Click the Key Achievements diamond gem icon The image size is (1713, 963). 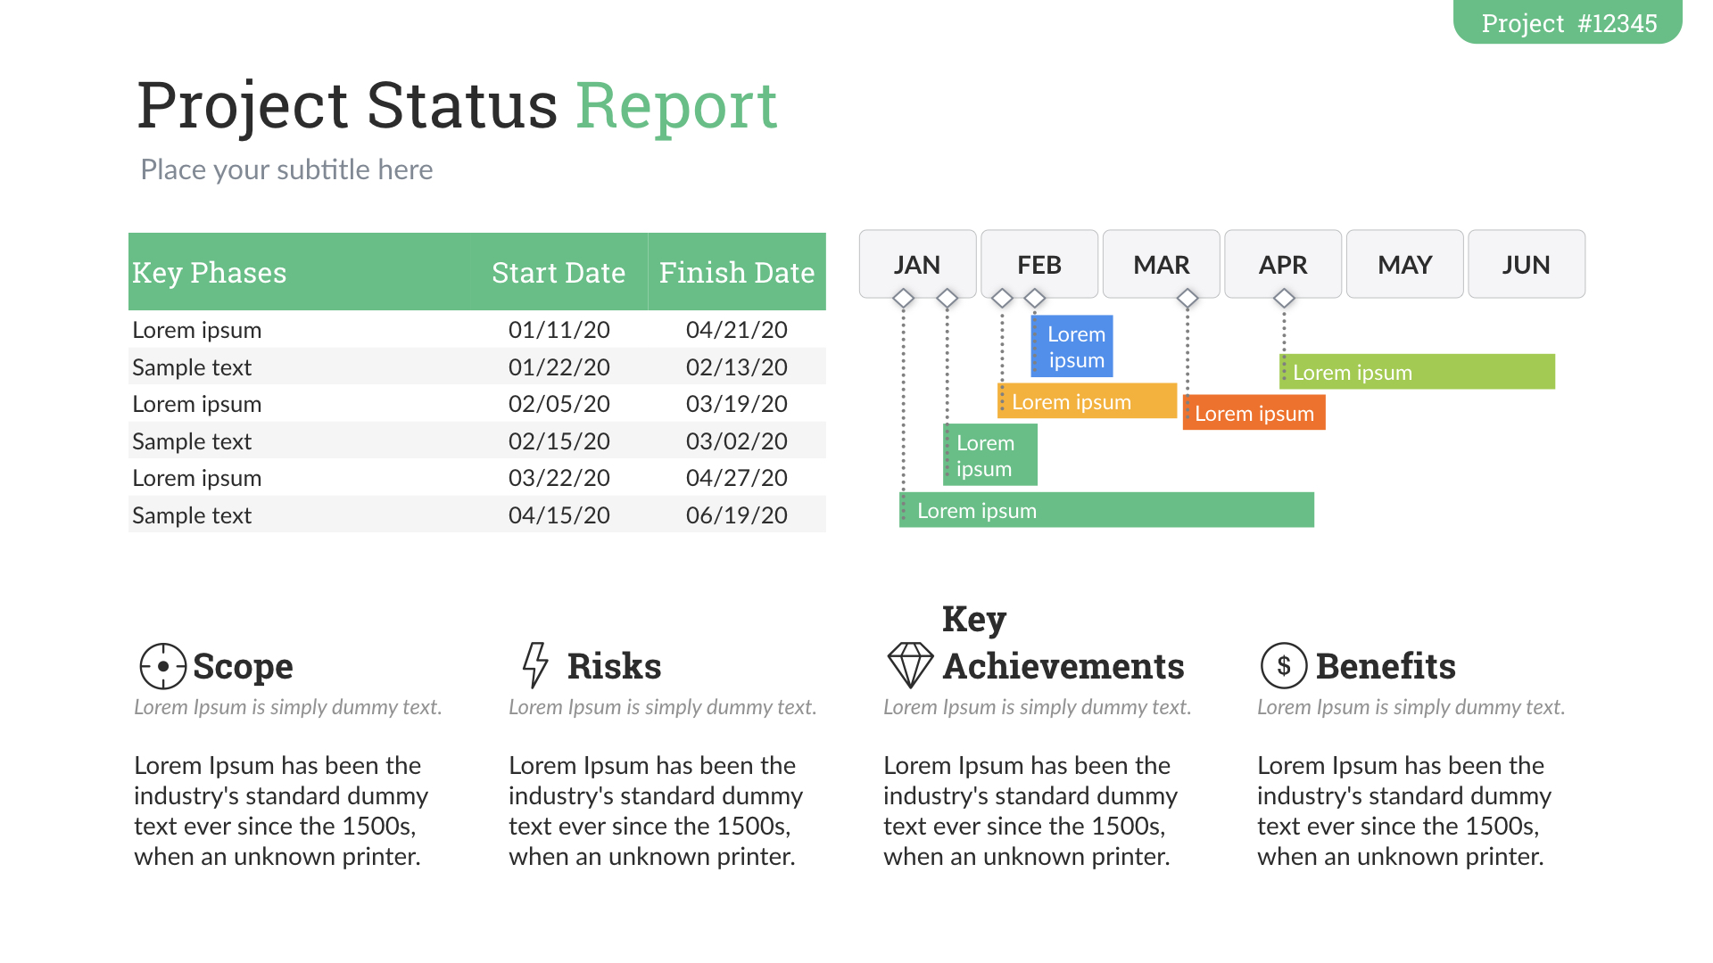[x=910, y=665]
